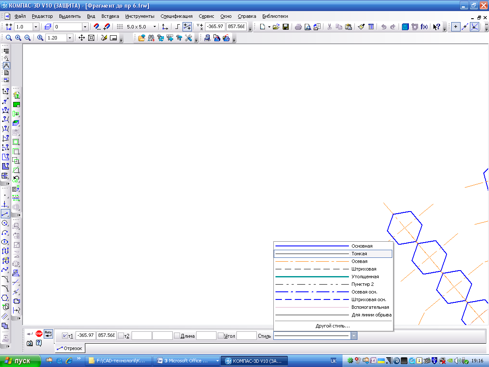Toggle the Угол checkbox

tap(221, 336)
